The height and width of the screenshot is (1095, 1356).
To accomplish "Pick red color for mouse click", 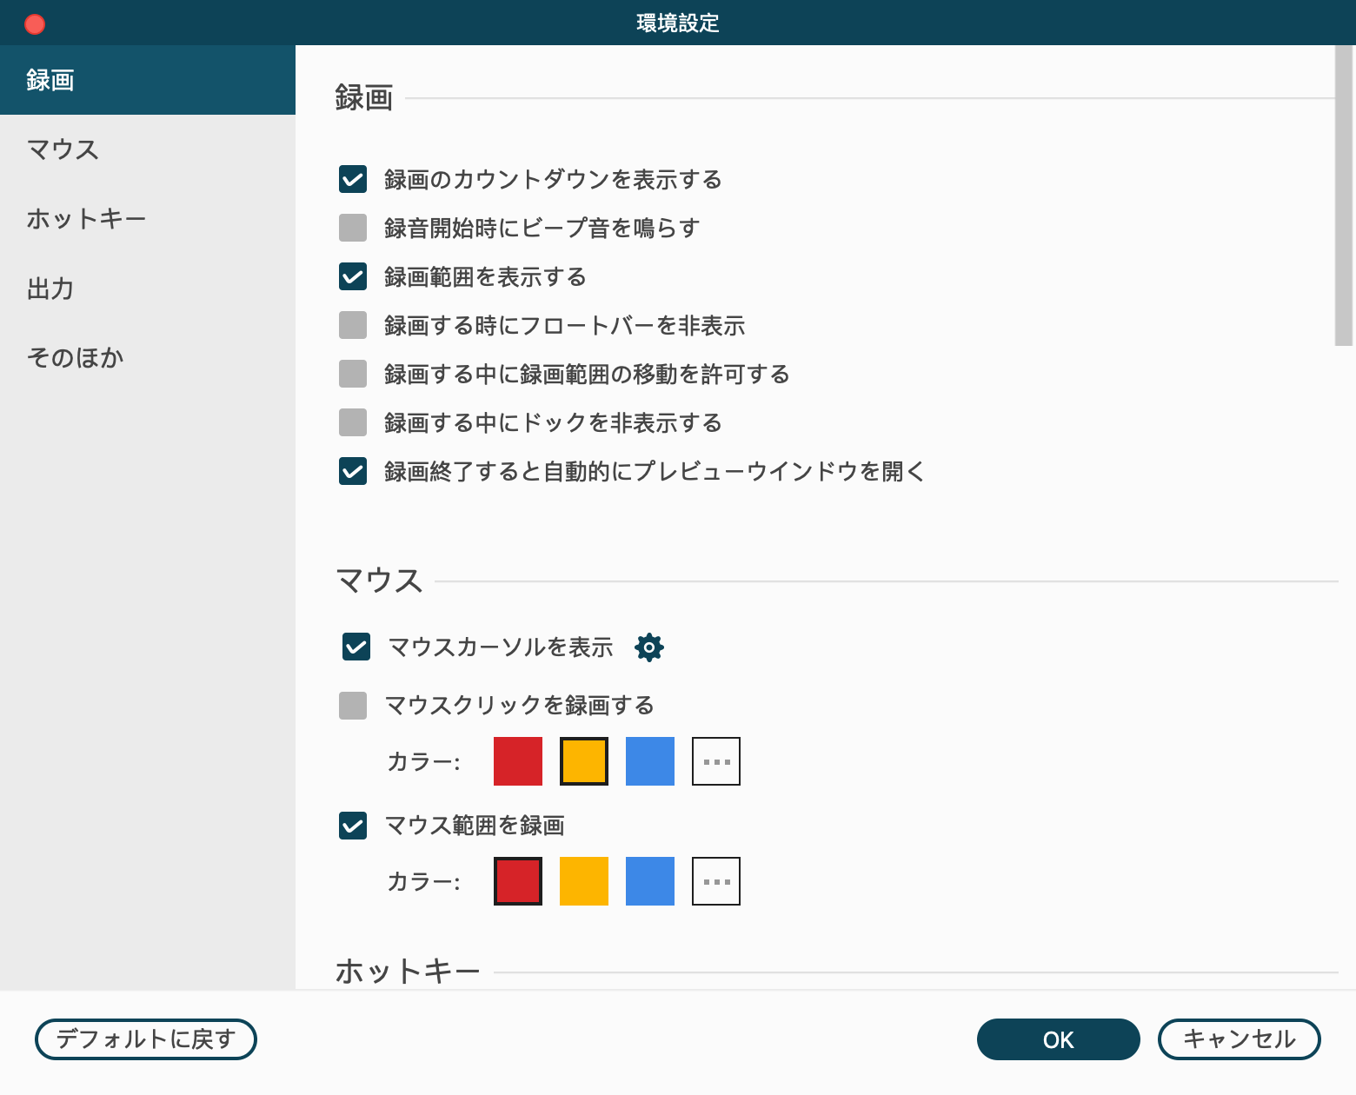I will coord(518,761).
